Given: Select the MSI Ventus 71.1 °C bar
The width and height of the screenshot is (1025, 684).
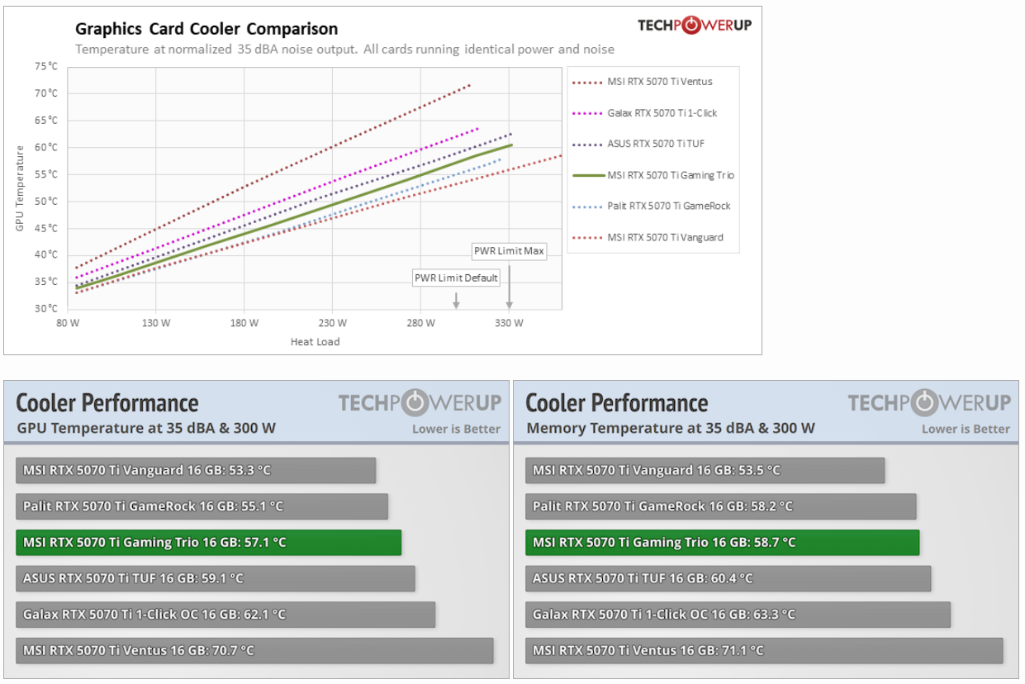Looking at the screenshot, I should point(764,650).
